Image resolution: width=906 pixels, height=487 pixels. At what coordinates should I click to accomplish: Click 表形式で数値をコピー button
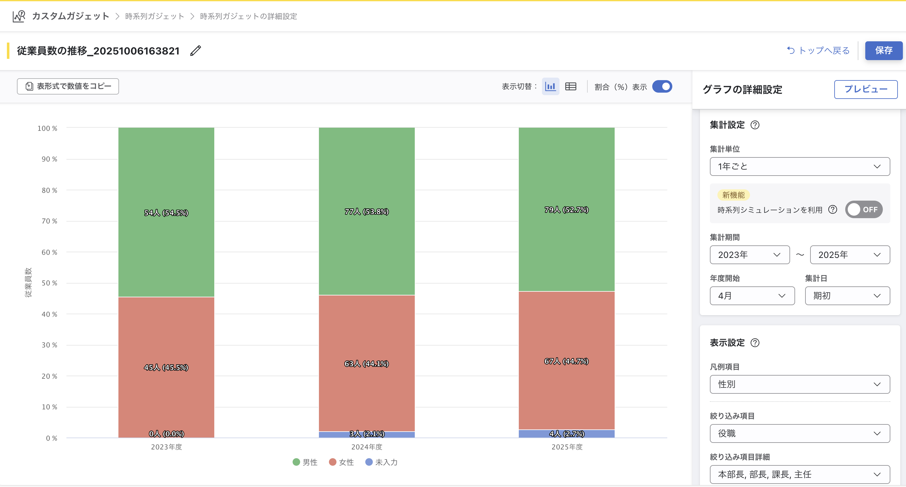pyautogui.click(x=68, y=86)
